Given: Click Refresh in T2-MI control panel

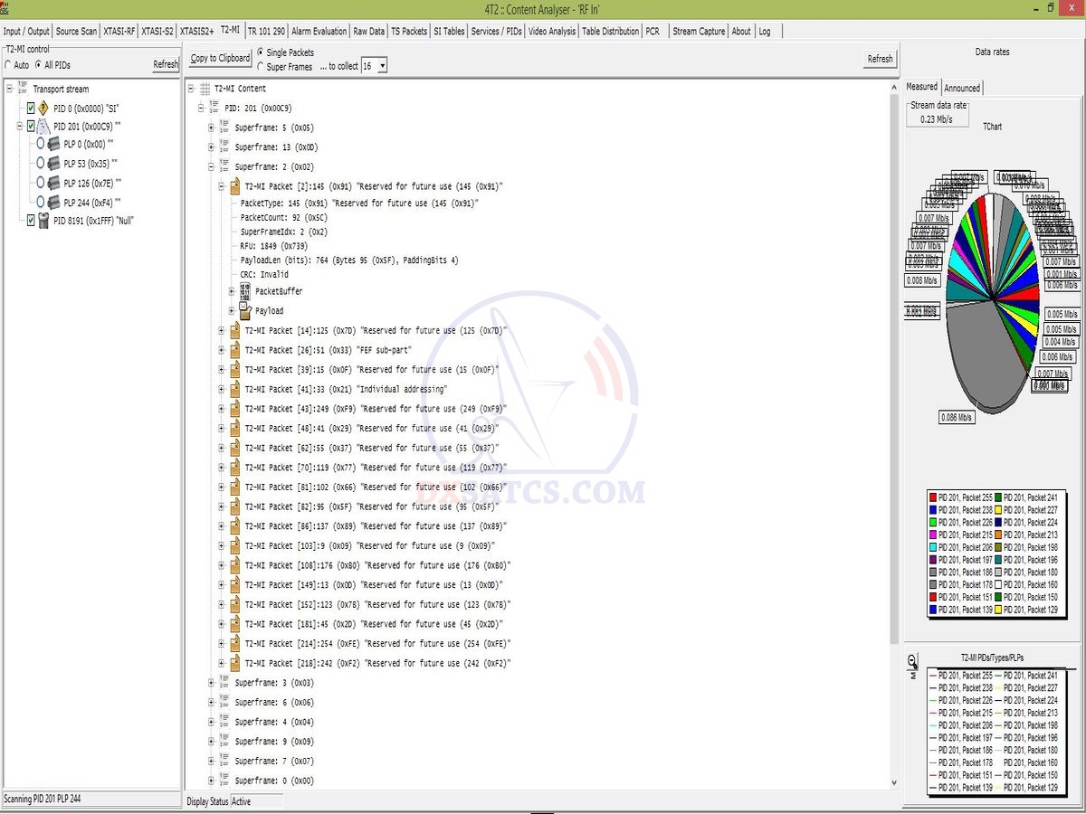Looking at the screenshot, I should [x=166, y=64].
